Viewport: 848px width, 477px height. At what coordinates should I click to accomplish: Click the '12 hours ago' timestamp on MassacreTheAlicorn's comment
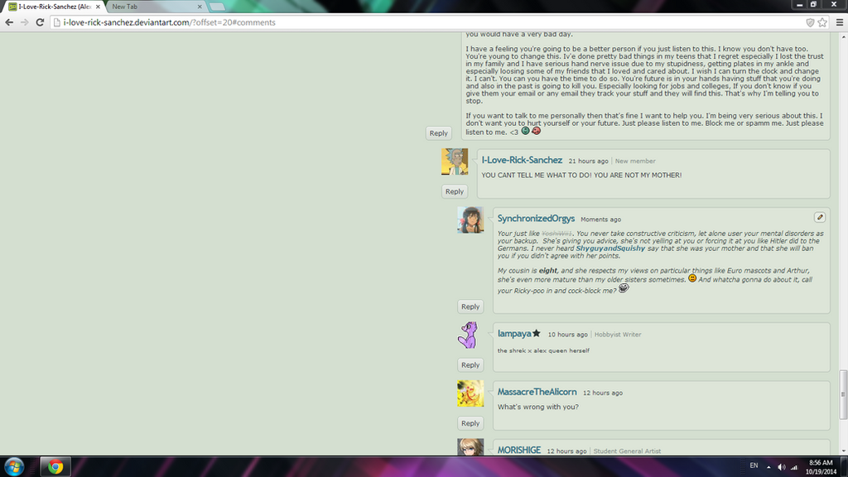pyautogui.click(x=603, y=393)
